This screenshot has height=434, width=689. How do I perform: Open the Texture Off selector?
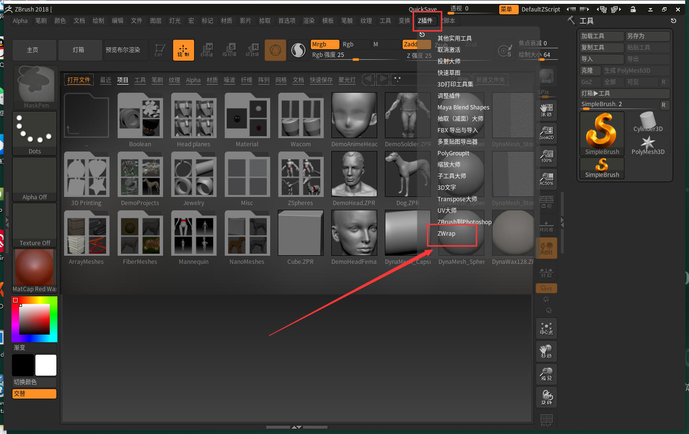pos(35,225)
